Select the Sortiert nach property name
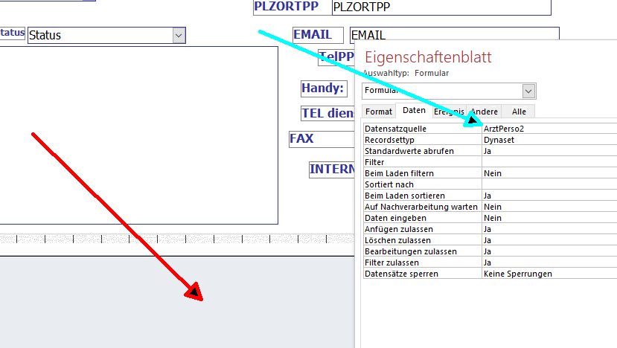The image size is (617, 348). [422, 184]
